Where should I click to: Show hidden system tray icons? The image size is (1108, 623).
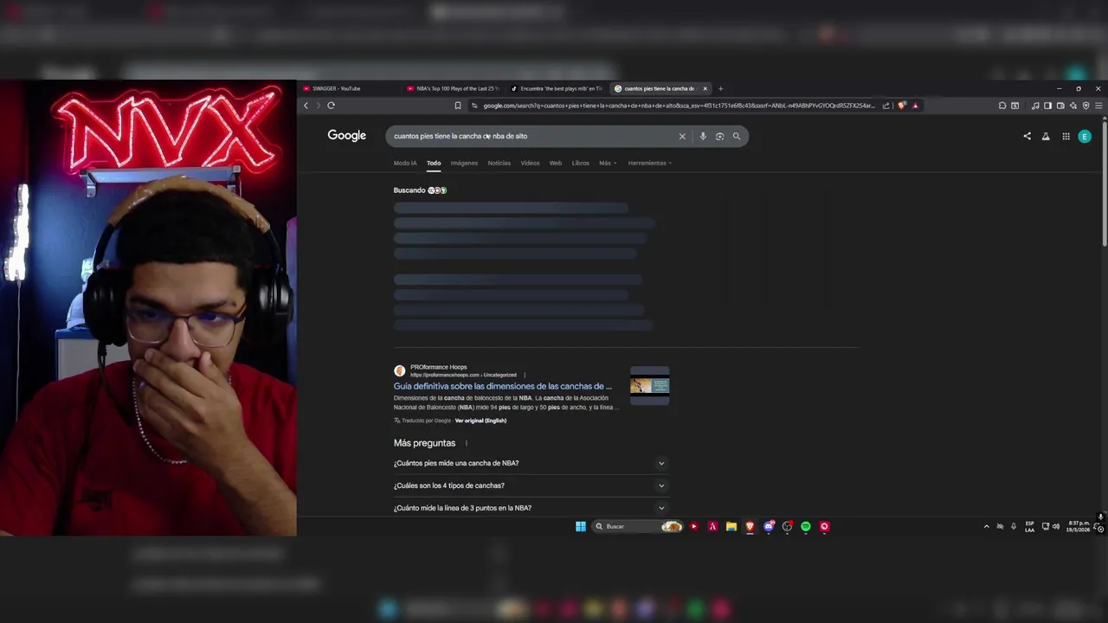pos(986,526)
